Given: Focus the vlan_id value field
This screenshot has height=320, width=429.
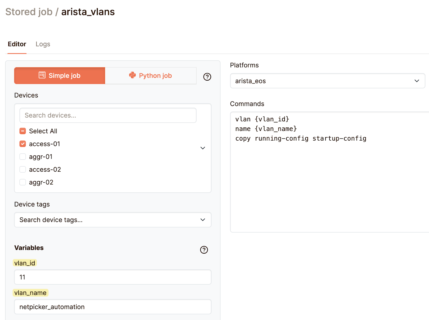Looking at the screenshot, I should [x=113, y=277].
